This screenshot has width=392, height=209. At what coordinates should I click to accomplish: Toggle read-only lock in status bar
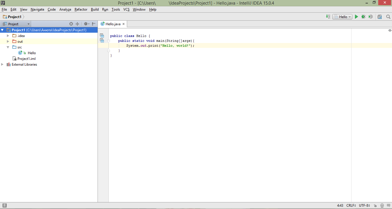[375, 206]
